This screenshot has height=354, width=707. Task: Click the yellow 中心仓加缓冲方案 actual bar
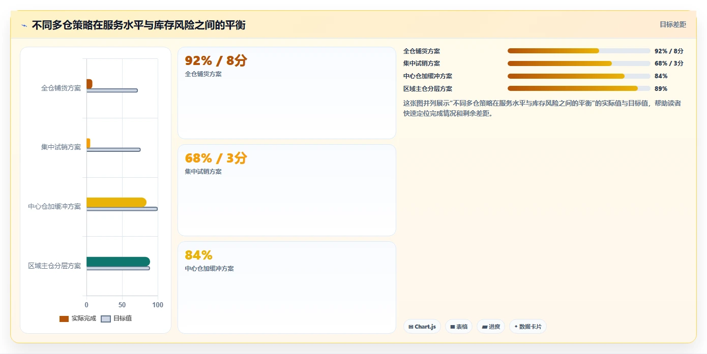pos(116,202)
